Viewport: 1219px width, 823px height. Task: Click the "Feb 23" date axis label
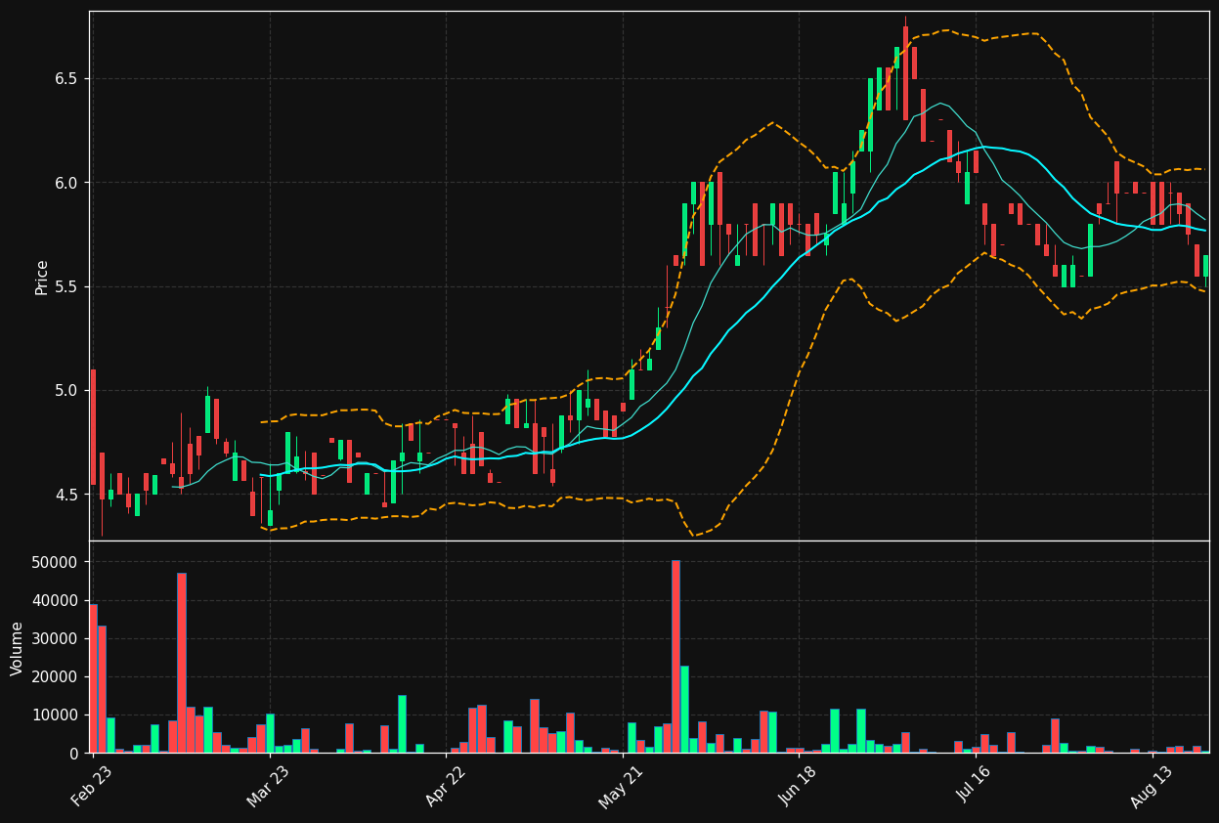point(91,786)
